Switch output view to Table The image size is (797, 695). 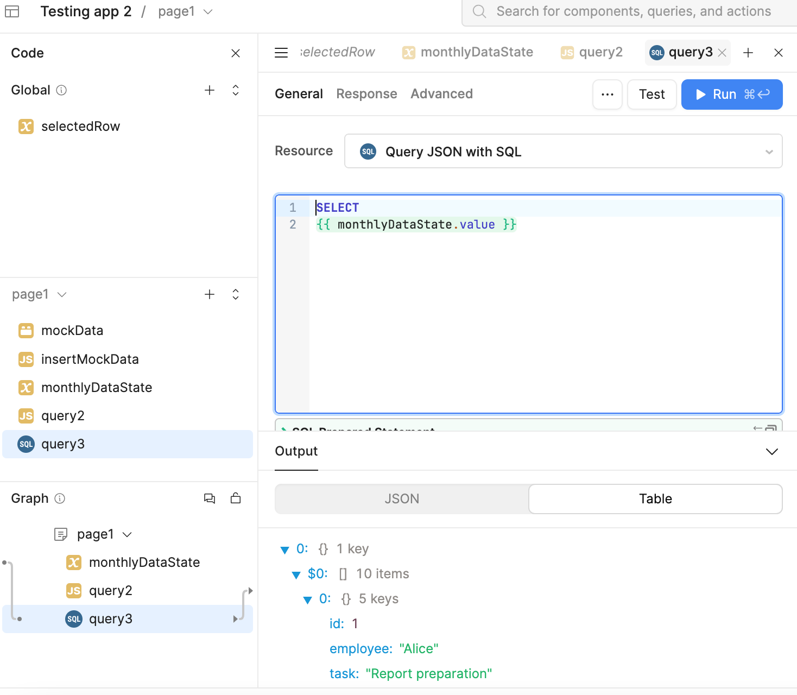pyautogui.click(x=655, y=499)
